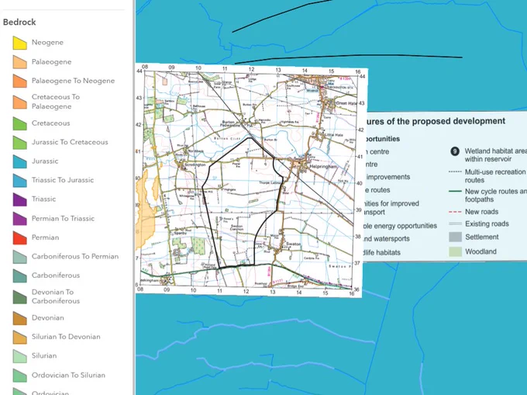Click Helpringham village on the overlay map
The image size is (527, 395).
tap(322, 167)
